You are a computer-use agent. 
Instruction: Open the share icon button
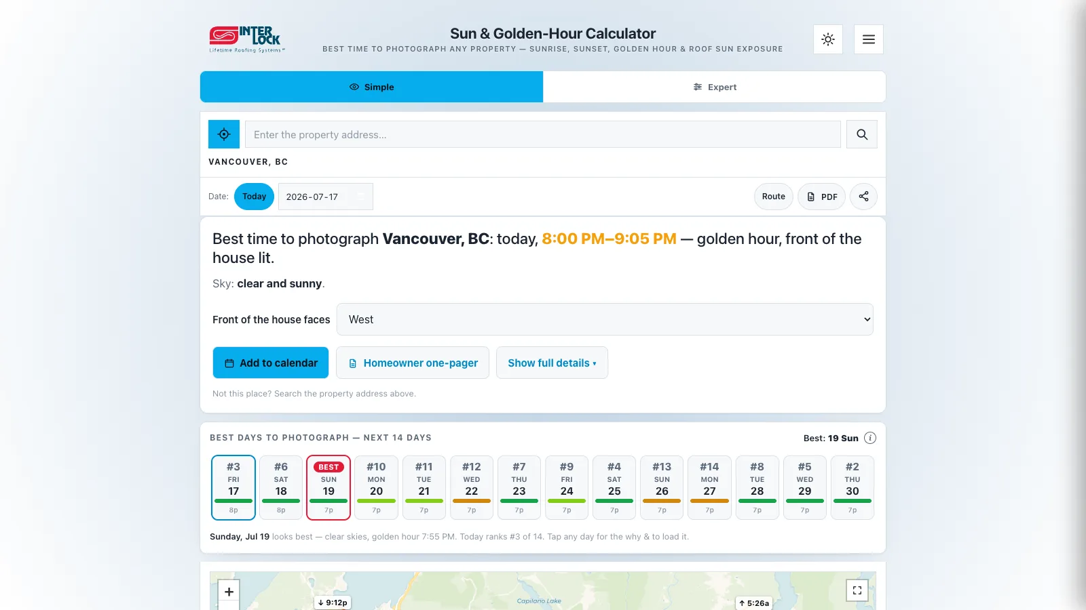pyautogui.click(x=863, y=197)
